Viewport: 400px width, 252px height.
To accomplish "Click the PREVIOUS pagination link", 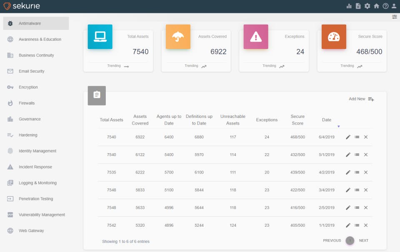I will point(332,240).
